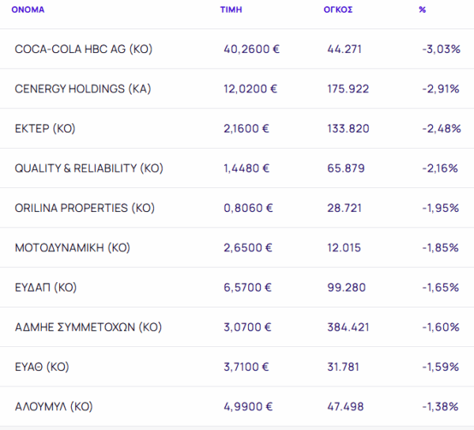
Task: Select price 1,4480 € cell
Action: [x=246, y=168]
